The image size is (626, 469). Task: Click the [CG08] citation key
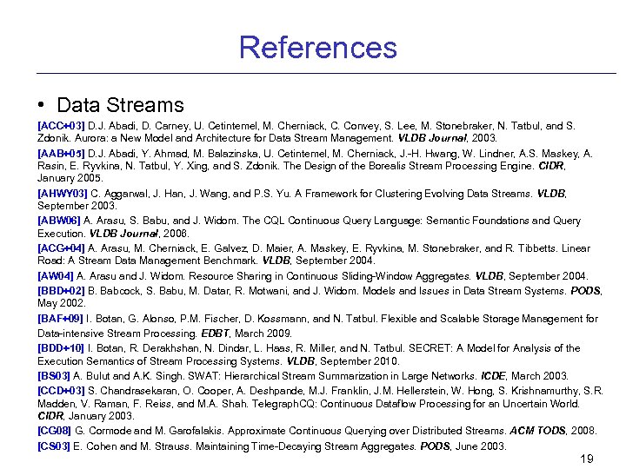54,431
